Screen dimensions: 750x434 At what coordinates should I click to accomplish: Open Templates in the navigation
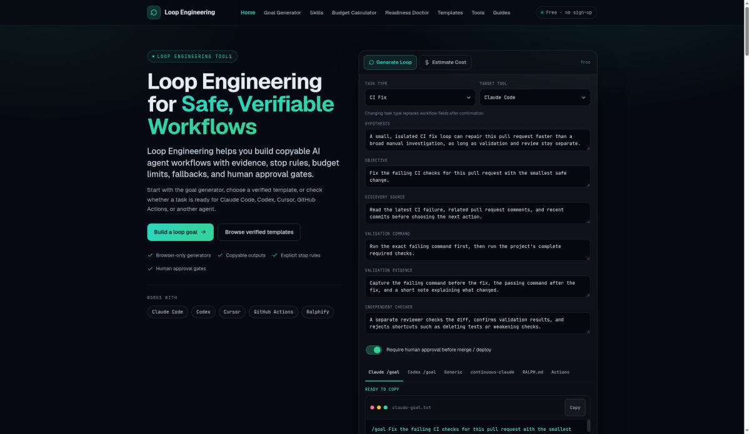click(x=450, y=12)
